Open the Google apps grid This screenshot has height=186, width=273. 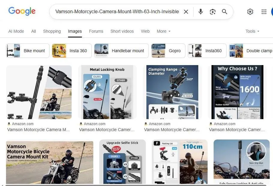click(264, 12)
